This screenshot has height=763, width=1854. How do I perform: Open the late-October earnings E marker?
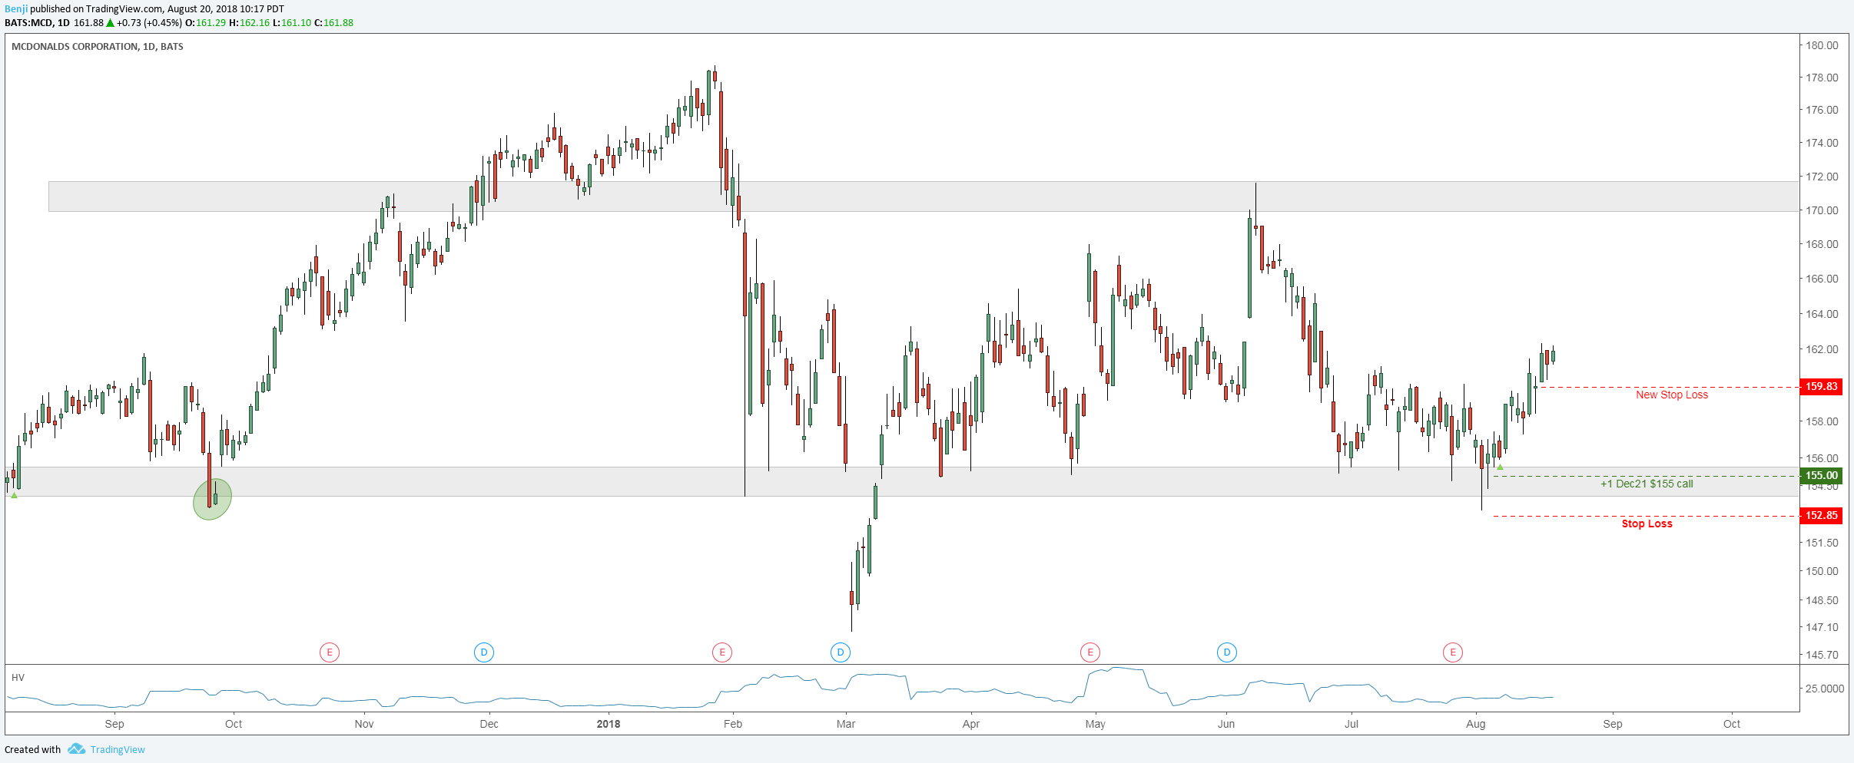[x=330, y=652]
